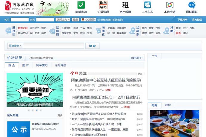Screen dimensions: 206x137
Task: Open the 精彩贴图 nav link
Action: pos(35,28)
